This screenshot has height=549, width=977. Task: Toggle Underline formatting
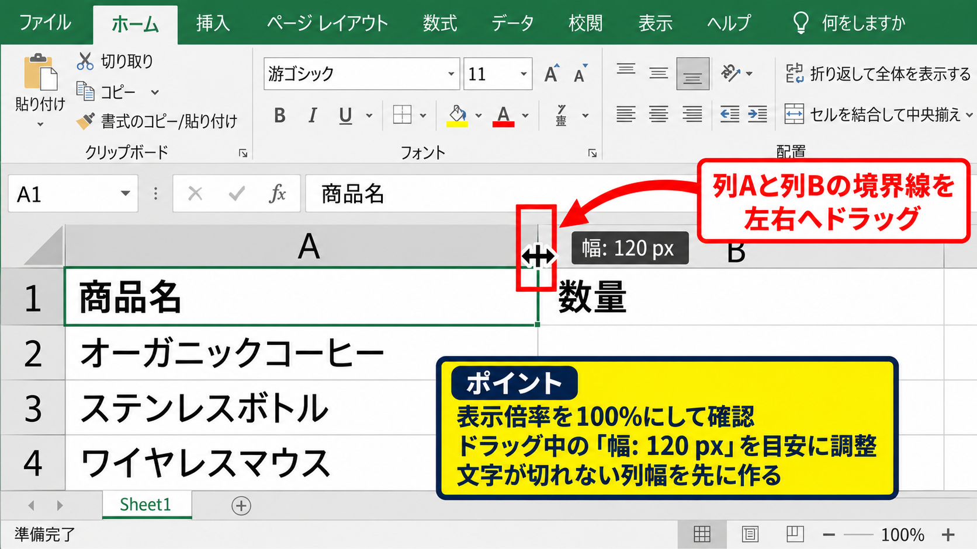click(345, 116)
